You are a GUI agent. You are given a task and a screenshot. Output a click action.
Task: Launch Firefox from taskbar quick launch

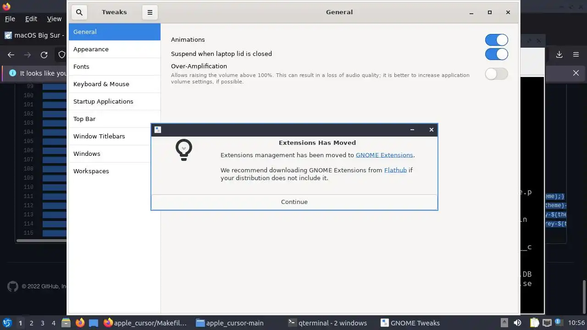click(x=80, y=323)
